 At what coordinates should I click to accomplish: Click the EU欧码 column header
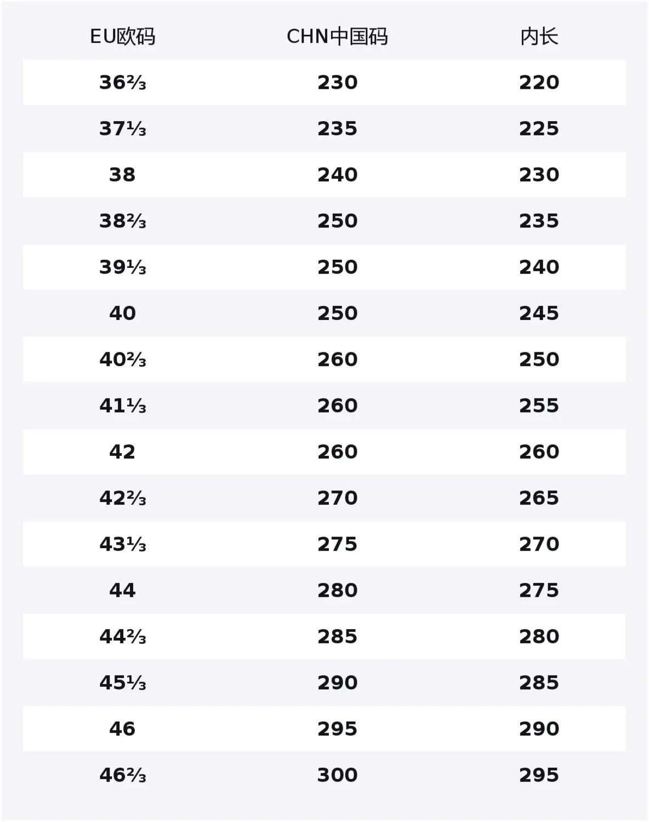pos(122,37)
